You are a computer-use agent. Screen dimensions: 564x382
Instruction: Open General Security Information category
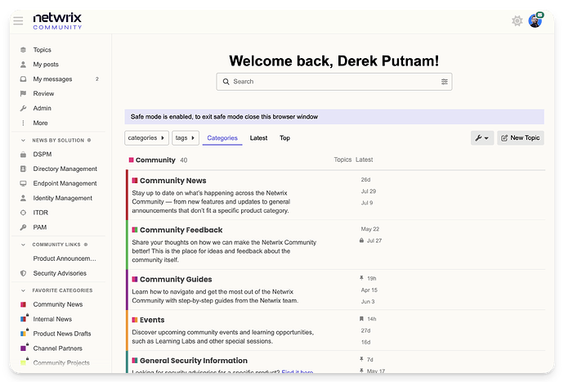(x=194, y=361)
